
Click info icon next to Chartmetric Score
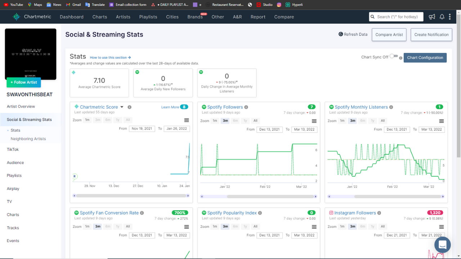click(130, 107)
